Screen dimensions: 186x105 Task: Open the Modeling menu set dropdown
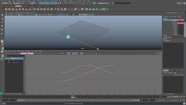click(6, 3)
